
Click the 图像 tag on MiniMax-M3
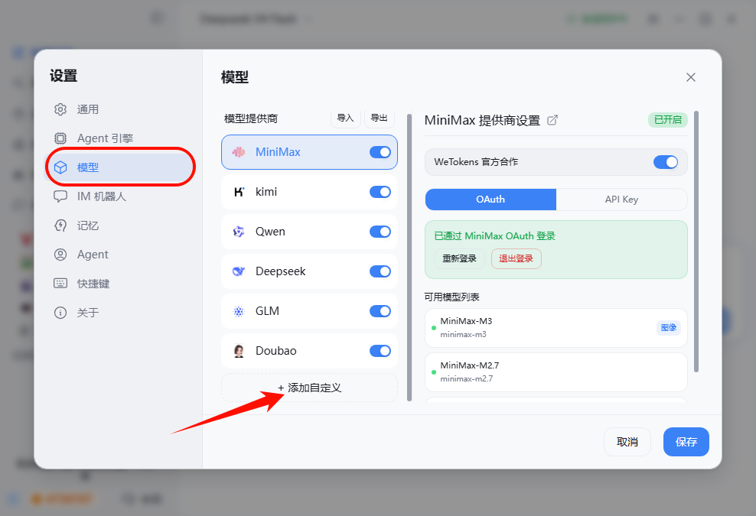tap(668, 328)
